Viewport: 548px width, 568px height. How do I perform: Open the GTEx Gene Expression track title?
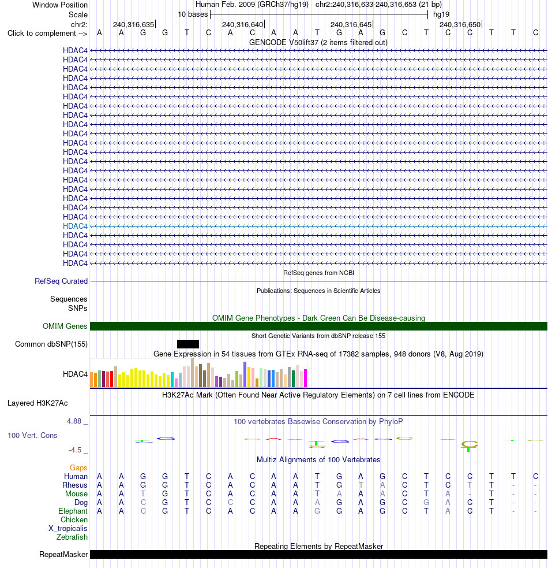point(318,354)
